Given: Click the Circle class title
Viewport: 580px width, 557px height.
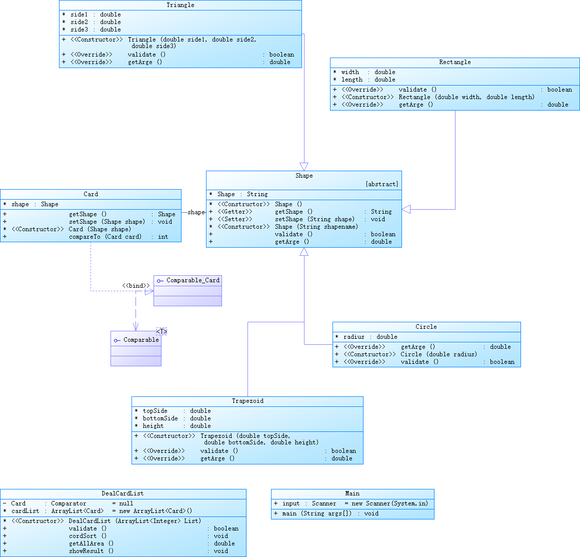Looking at the screenshot, I should coord(426,327).
